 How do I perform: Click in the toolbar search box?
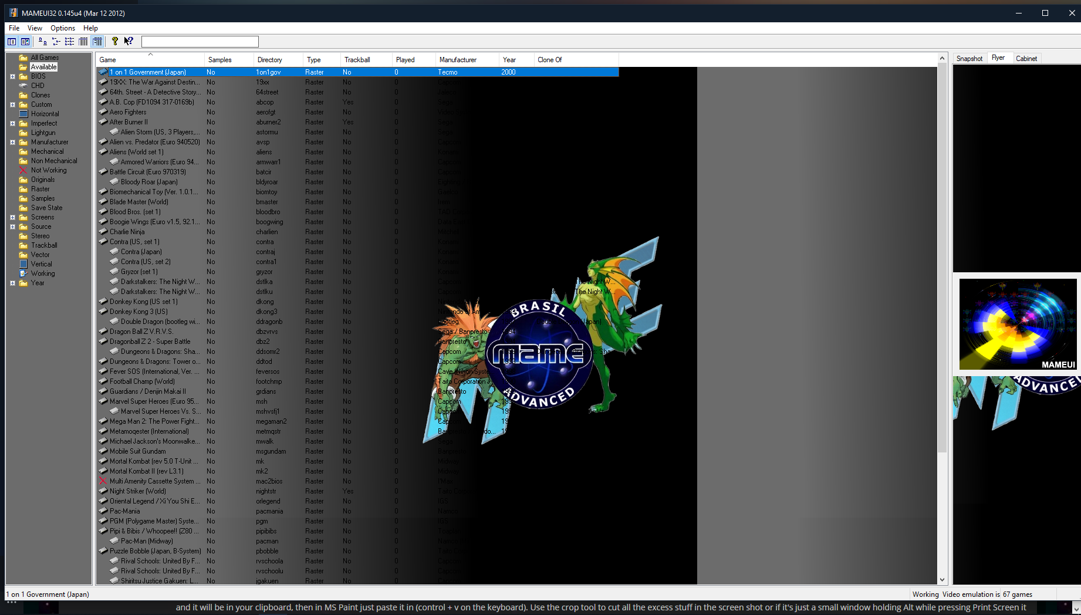click(x=200, y=42)
